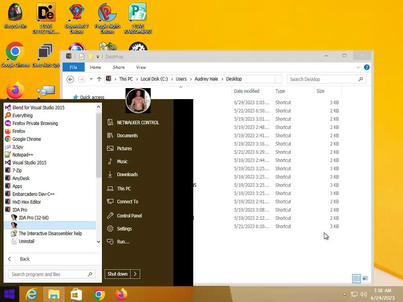The image size is (403, 302).
Task: Go up one folder level in Explorer
Action: pyautogui.click(x=99, y=79)
